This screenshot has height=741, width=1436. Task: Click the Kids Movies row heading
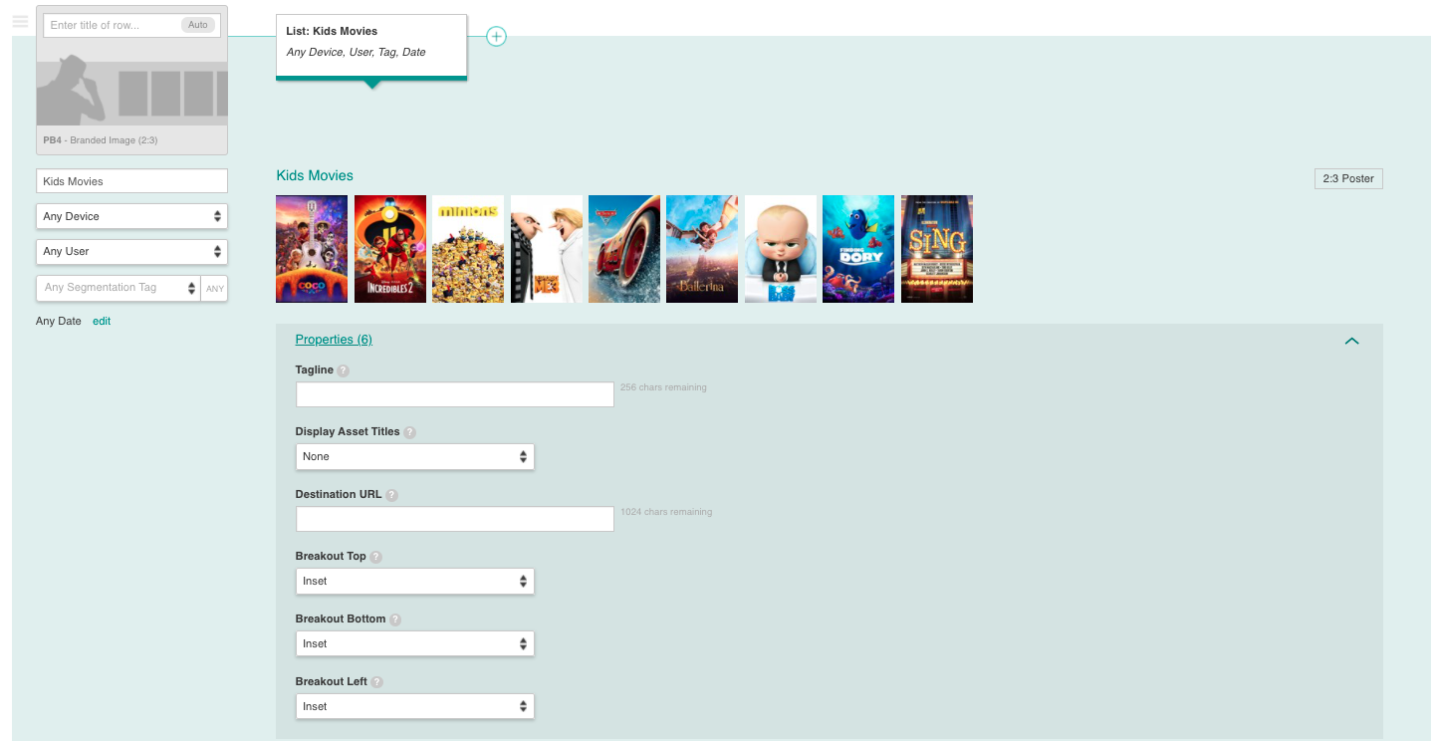coord(315,175)
